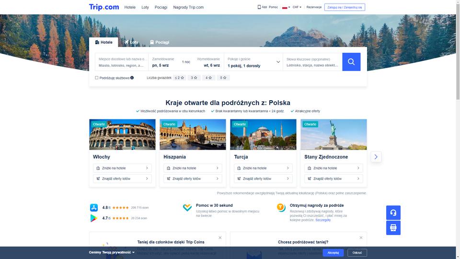Open Znajdź oferty lotów for Stany Zjednoczone

click(x=333, y=178)
